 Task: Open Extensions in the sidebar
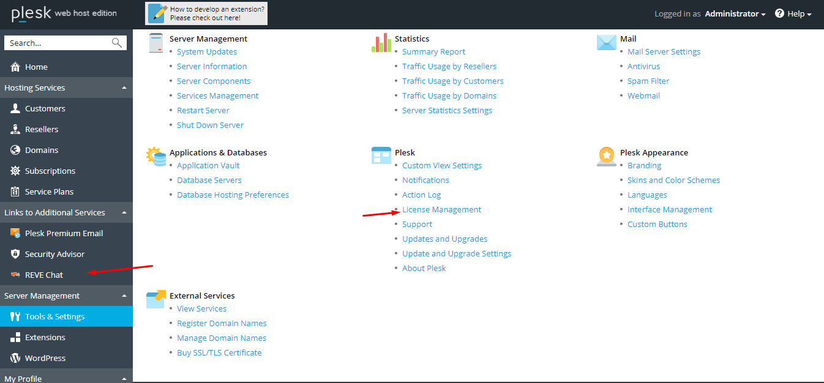(x=45, y=337)
